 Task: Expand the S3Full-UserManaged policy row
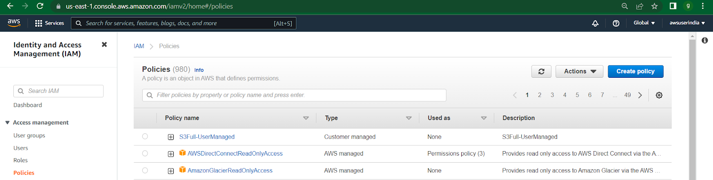[x=171, y=137]
